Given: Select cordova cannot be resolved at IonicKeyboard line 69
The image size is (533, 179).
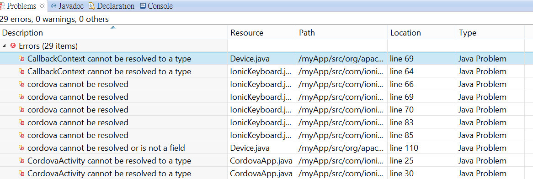Looking at the screenshot, I should [266, 97].
